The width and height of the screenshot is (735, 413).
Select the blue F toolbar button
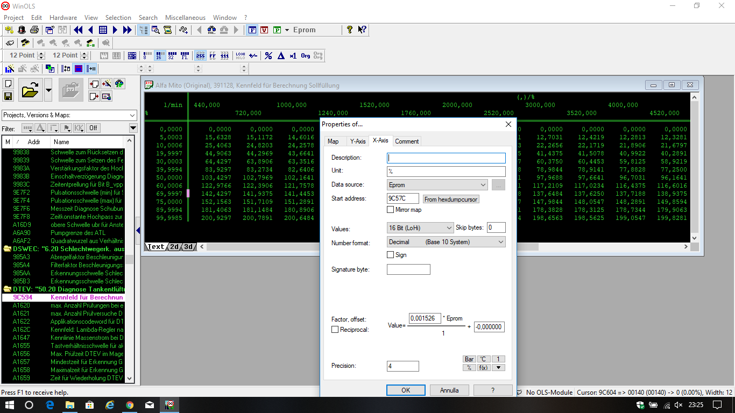click(x=252, y=30)
